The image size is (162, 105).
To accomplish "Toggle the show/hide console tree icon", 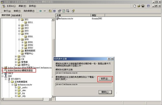I will 54,11.
